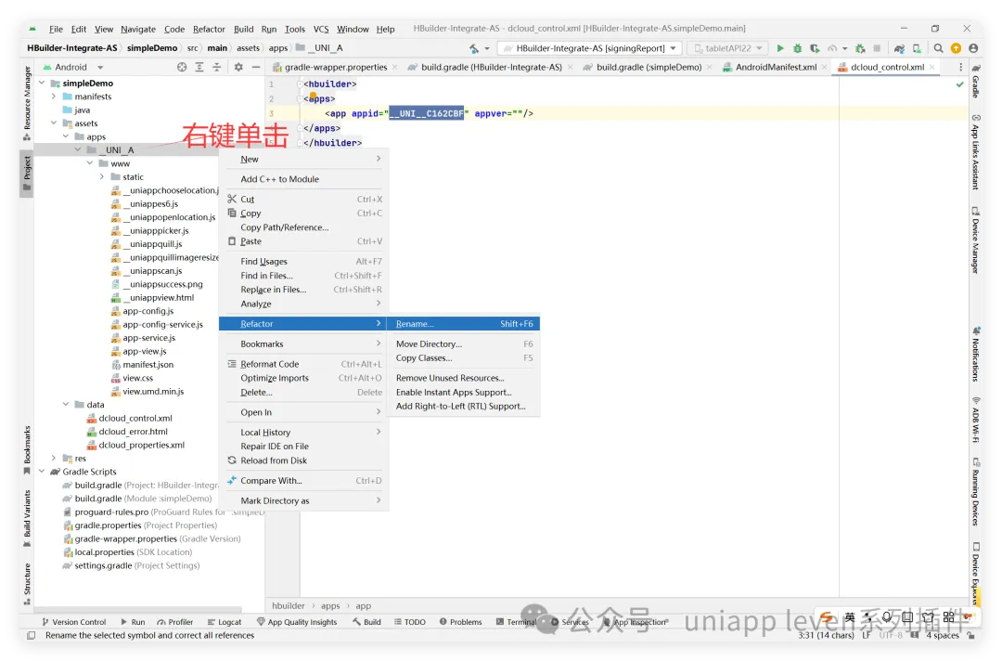Click LF line separator in status bar
This screenshot has width=1002, height=661.
coord(867,635)
